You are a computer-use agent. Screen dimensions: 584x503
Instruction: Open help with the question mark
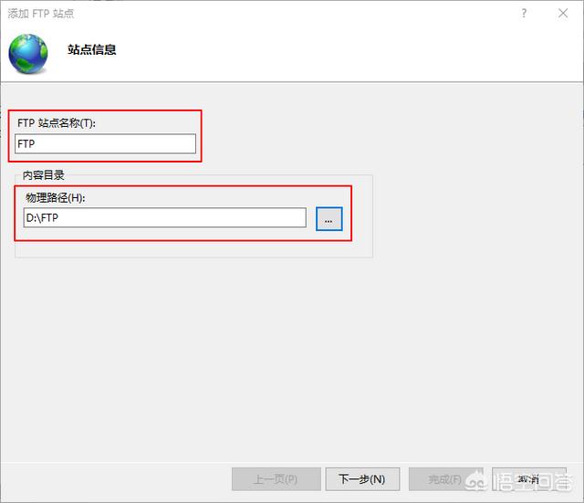(524, 14)
